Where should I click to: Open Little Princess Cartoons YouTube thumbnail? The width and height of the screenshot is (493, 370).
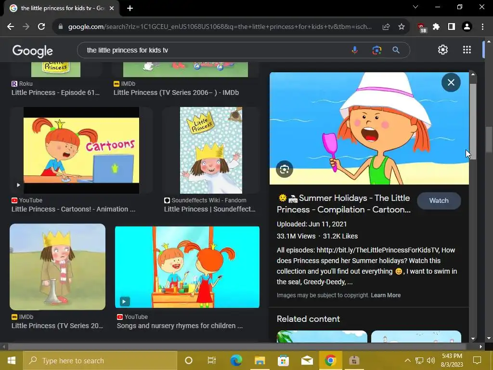tap(81, 150)
